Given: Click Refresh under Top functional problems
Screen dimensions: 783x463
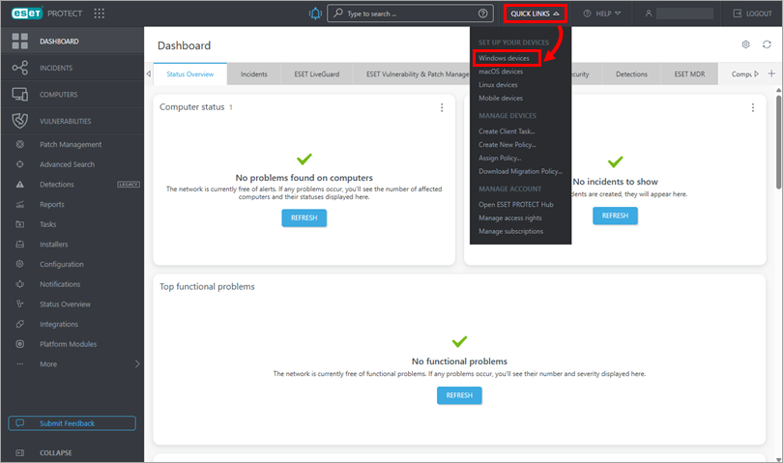Looking at the screenshot, I should click(x=459, y=395).
